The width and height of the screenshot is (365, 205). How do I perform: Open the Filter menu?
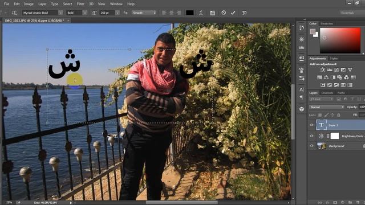80,4
